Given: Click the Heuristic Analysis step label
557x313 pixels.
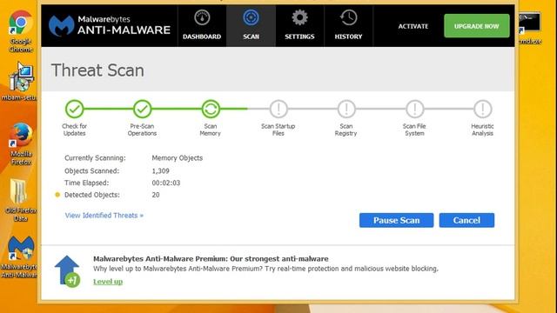Looking at the screenshot, I should coord(482,130).
